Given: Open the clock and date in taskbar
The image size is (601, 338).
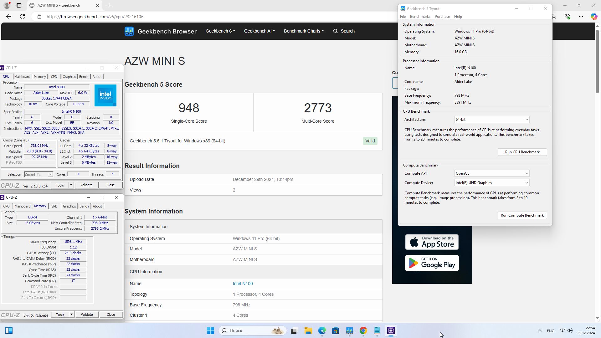Looking at the screenshot, I should point(586,330).
